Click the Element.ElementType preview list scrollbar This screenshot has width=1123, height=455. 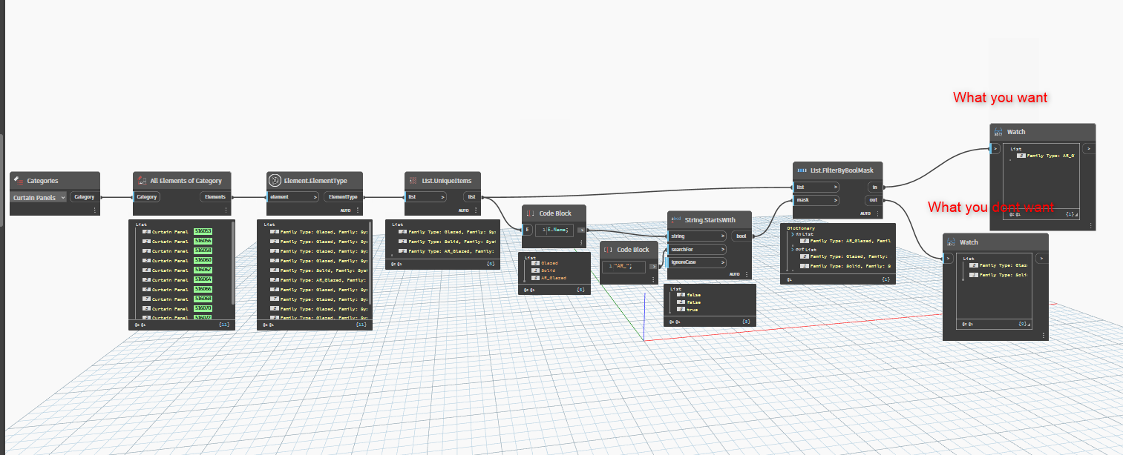click(x=370, y=263)
